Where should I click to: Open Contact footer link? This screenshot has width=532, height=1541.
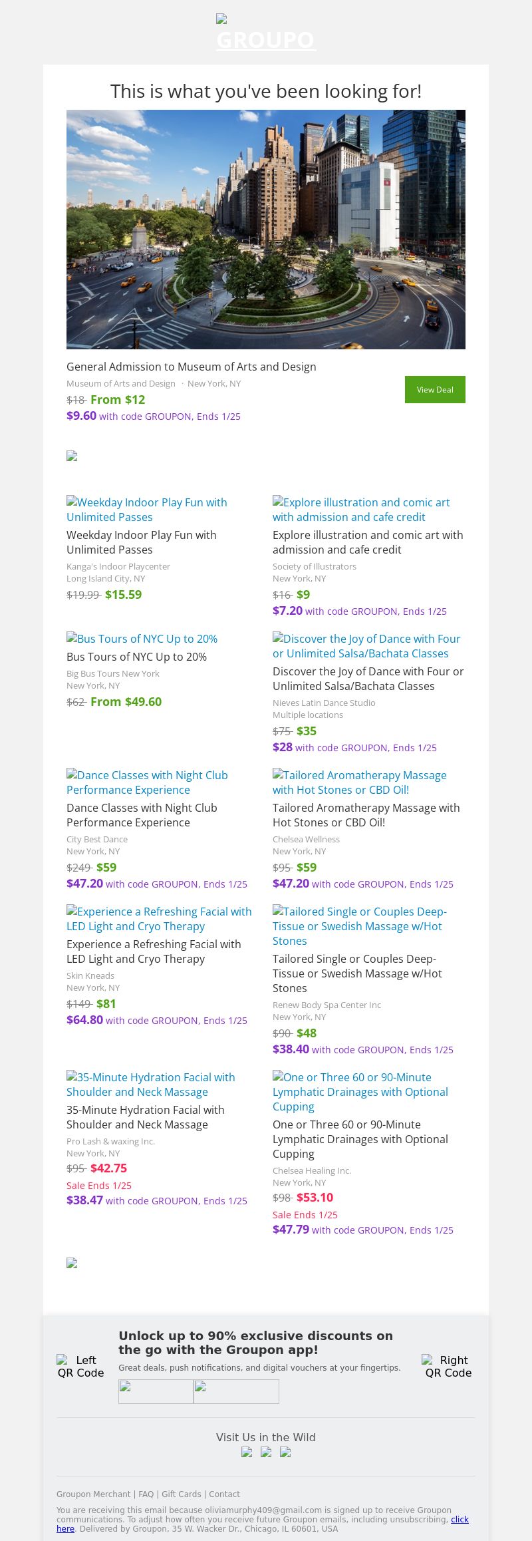click(224, 1494)
